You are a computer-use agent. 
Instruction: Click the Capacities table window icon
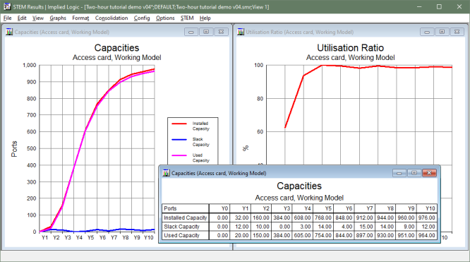tap(166, 173)
